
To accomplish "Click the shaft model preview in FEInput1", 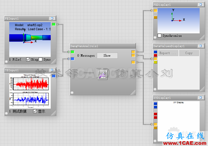I will [30, 39].
